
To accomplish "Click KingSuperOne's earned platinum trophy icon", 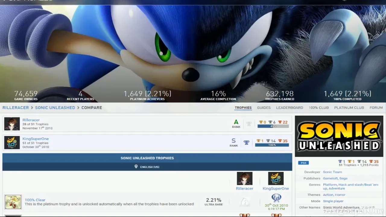I will click(276, 198).
